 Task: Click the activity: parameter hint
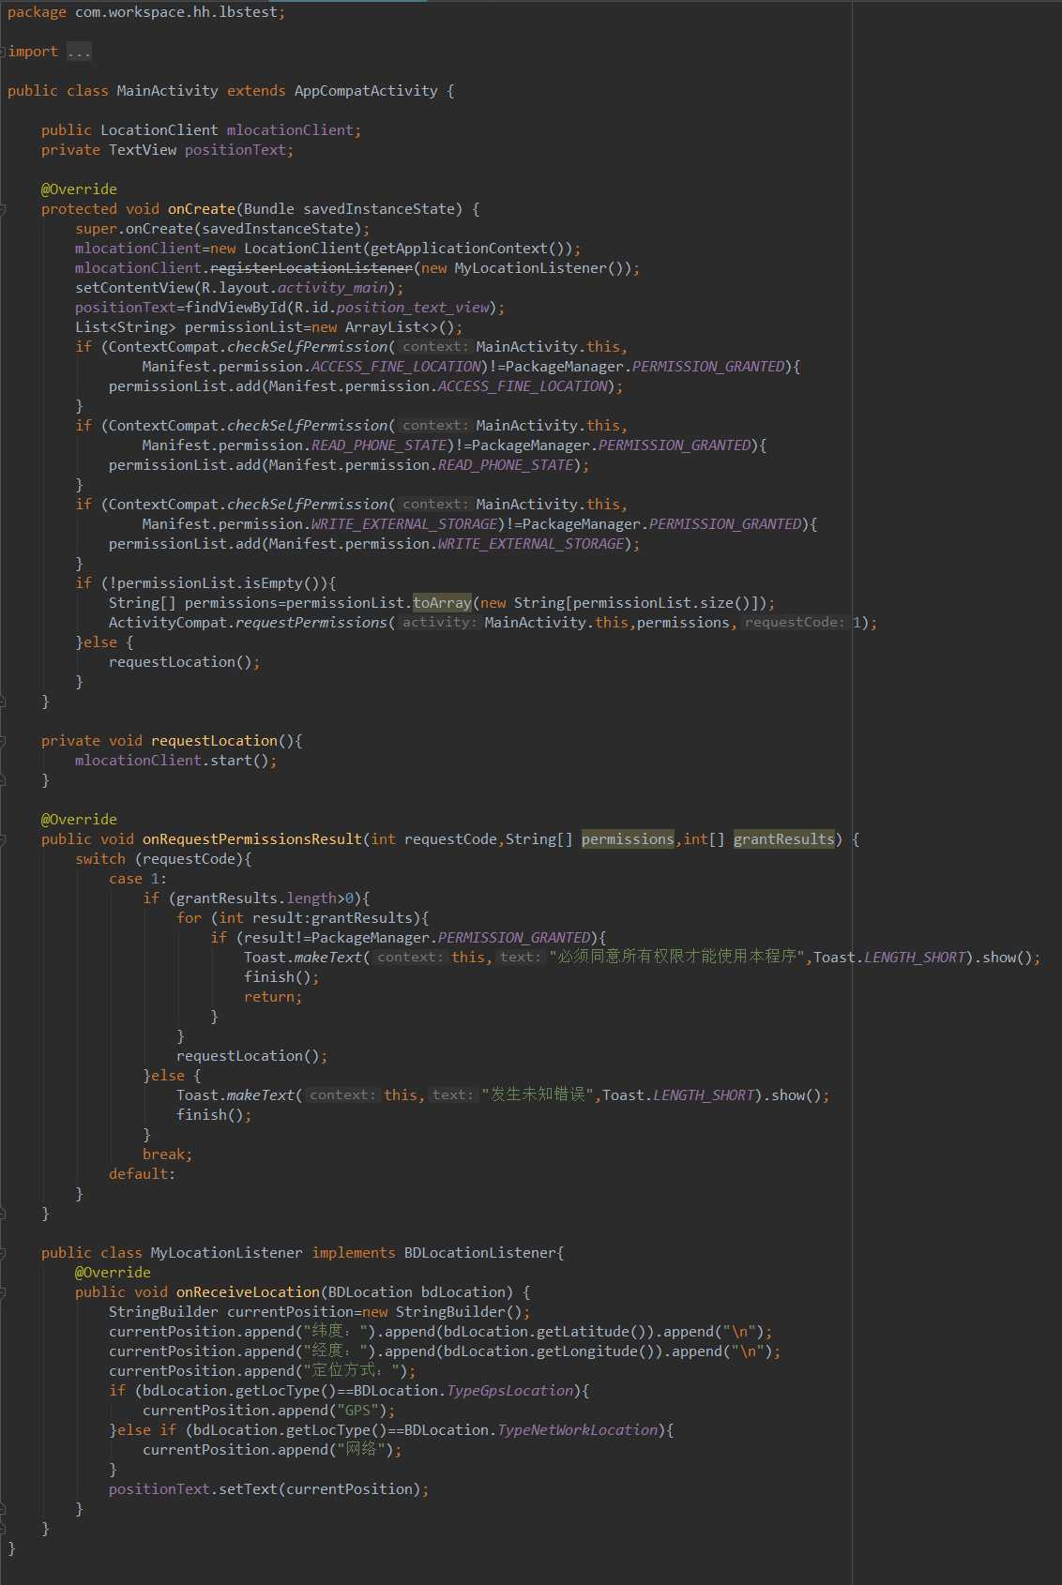(439, 623)
